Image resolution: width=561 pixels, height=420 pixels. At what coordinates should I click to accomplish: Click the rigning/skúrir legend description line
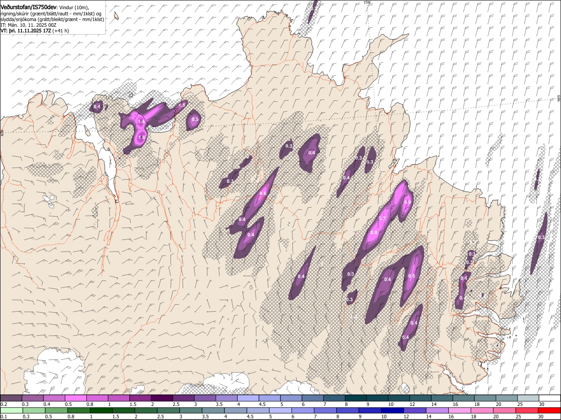pyautogui.click(x=51, y=14)
